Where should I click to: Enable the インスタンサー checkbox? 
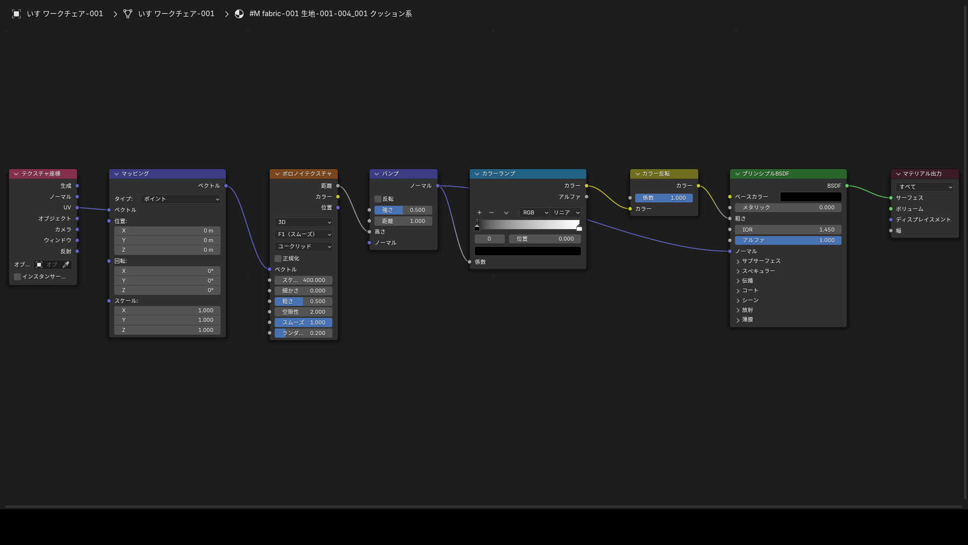(18, 277)
